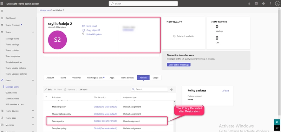Collapse navigation with the hamburger menu icon
Image resolution: width=281 pixels, height=132 pixels.
click(2, 11)
